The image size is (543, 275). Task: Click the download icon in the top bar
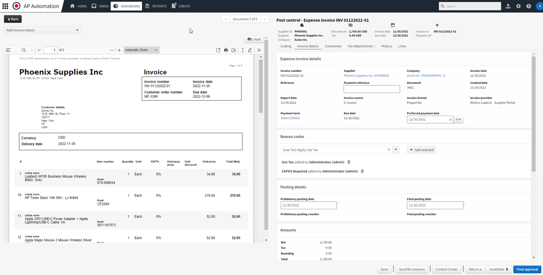tap(509, 6)
